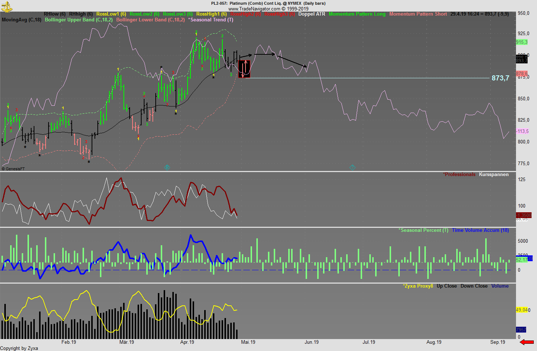Open the RossHigh1 (6) indicator options
537x351 pixels.
pyautogui.click(x=212, y=14)
